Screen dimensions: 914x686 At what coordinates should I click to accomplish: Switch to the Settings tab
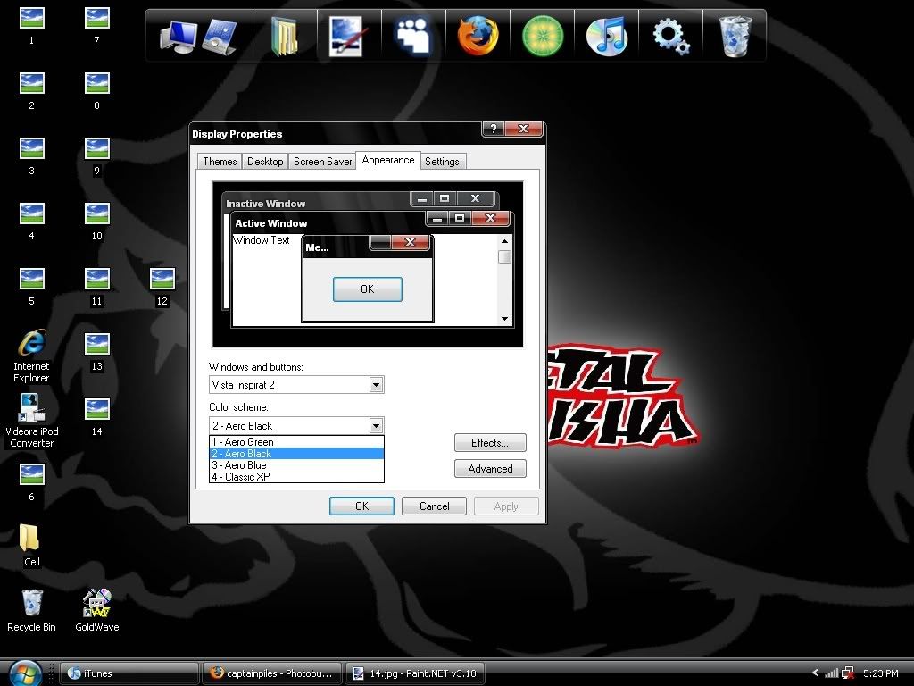(x=442, y=162)
